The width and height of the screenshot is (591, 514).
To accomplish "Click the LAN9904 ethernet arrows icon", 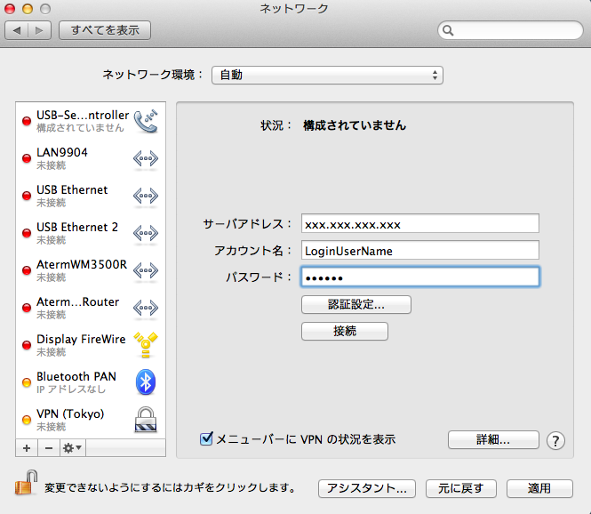I will (146, 159).
